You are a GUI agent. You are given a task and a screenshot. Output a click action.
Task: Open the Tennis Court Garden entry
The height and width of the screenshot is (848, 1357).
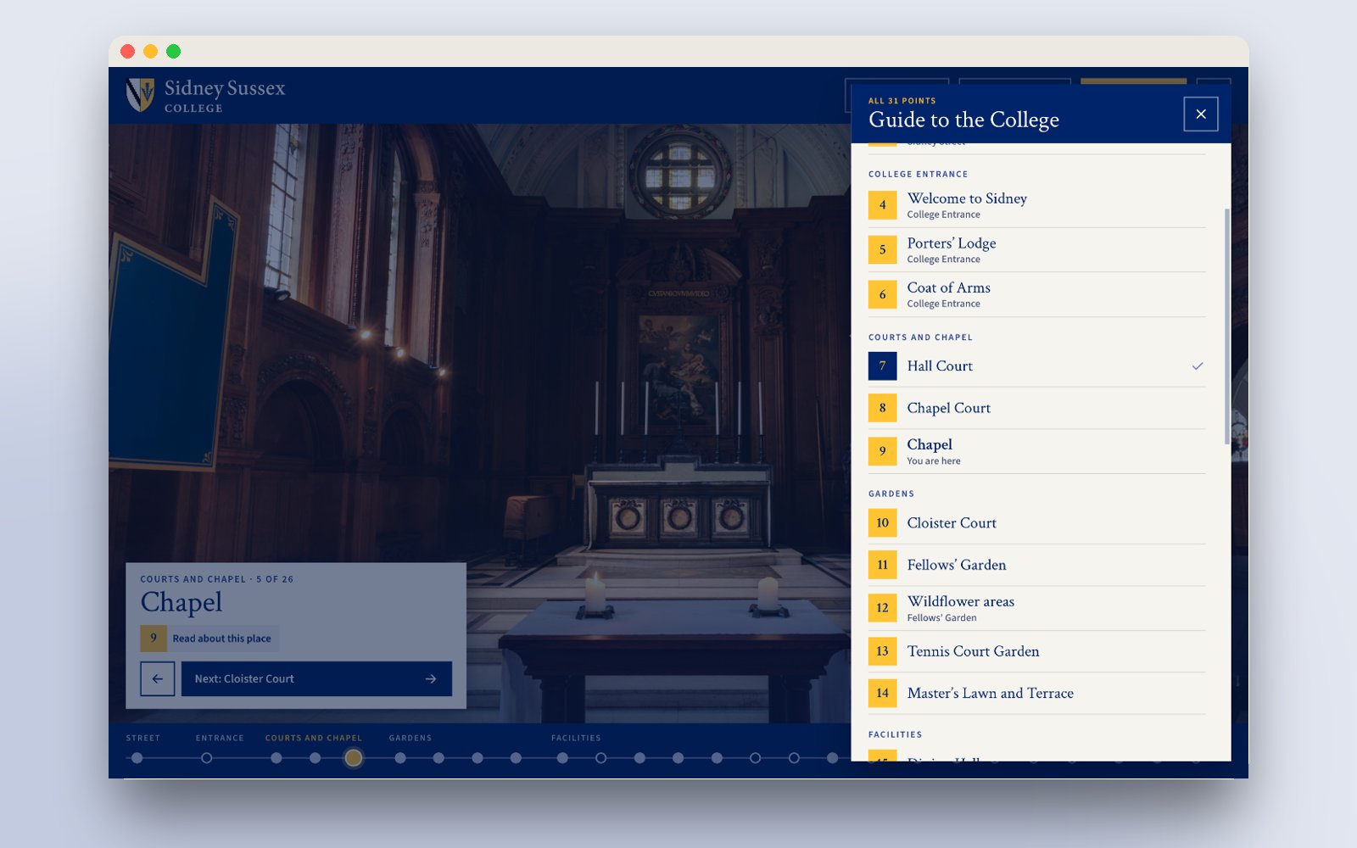[x=1036, y=651]
